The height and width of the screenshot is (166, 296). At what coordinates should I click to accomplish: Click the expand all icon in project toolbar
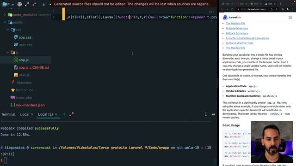point(27,4)
